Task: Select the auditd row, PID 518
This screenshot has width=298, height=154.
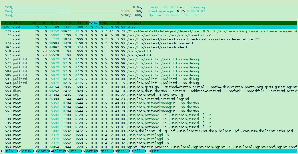Action: pyautogui.click(x=149, y=51)
